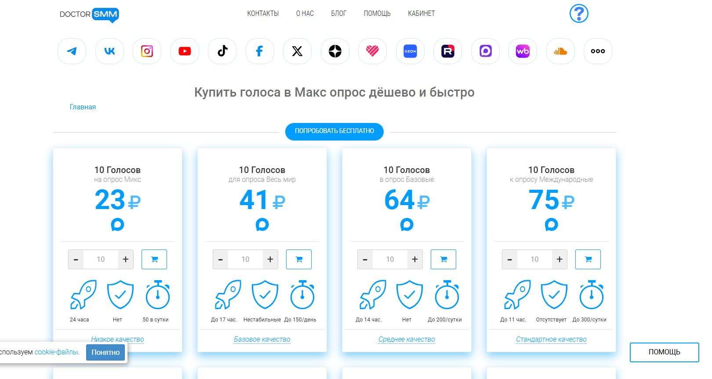This screenshot has height=379, width=712.
Task: Open the X (Twitter) services icon
Action: click(x=297, y=51)
